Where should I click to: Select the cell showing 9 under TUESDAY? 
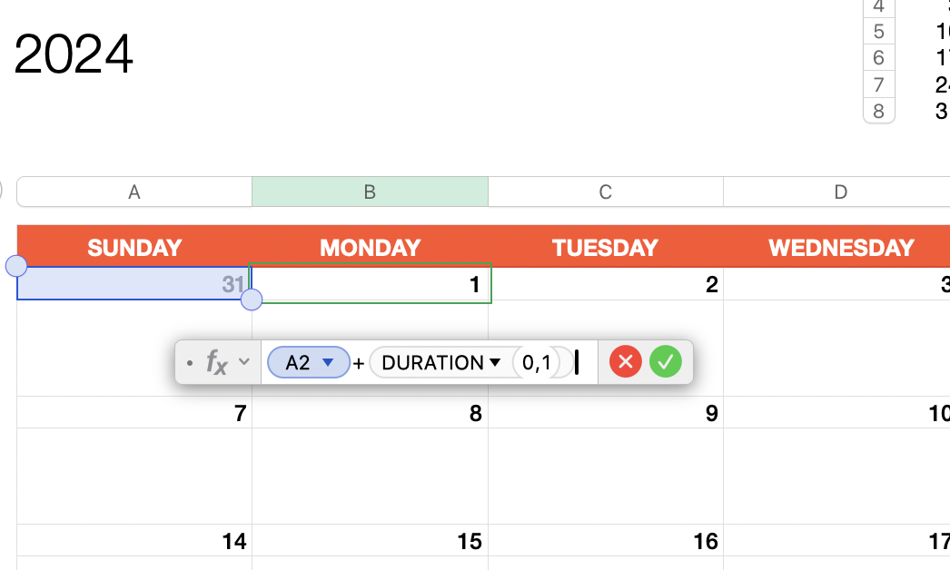click(x=605, y=413)
